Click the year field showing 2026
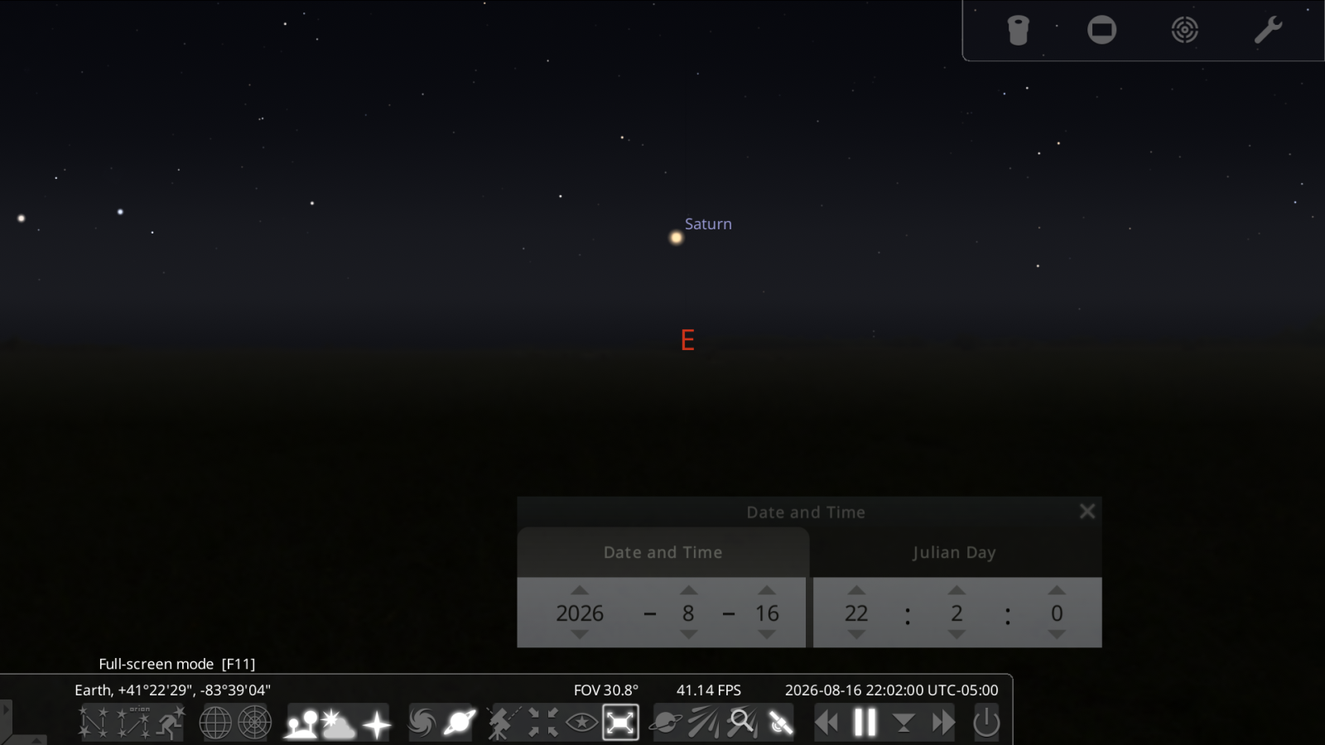Screen dimensions: 1325x745 click(x=580, y=613)
